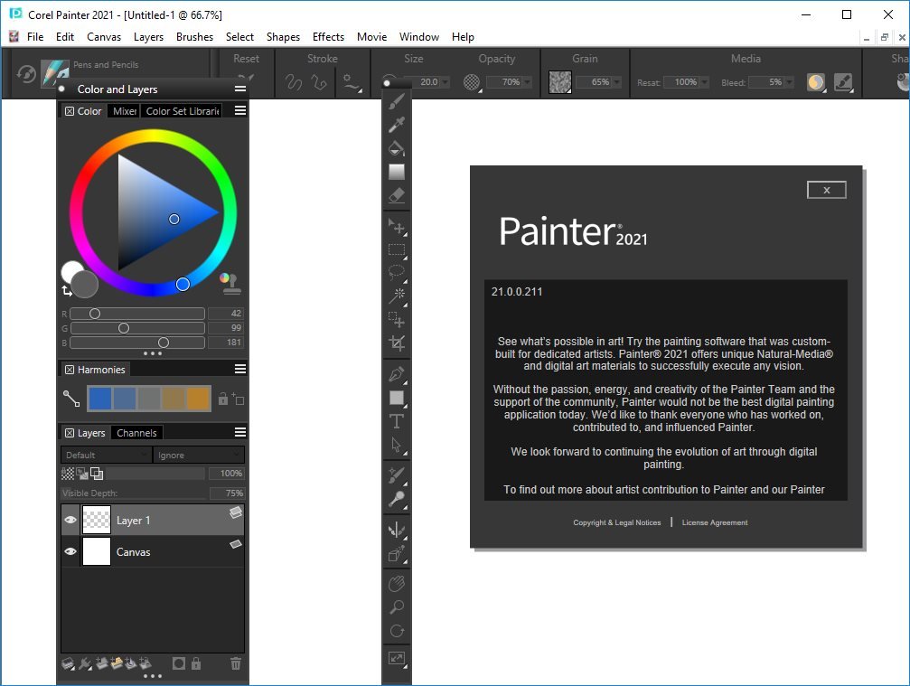
Task: Swap main and additional colors
Action: point(67,291)
